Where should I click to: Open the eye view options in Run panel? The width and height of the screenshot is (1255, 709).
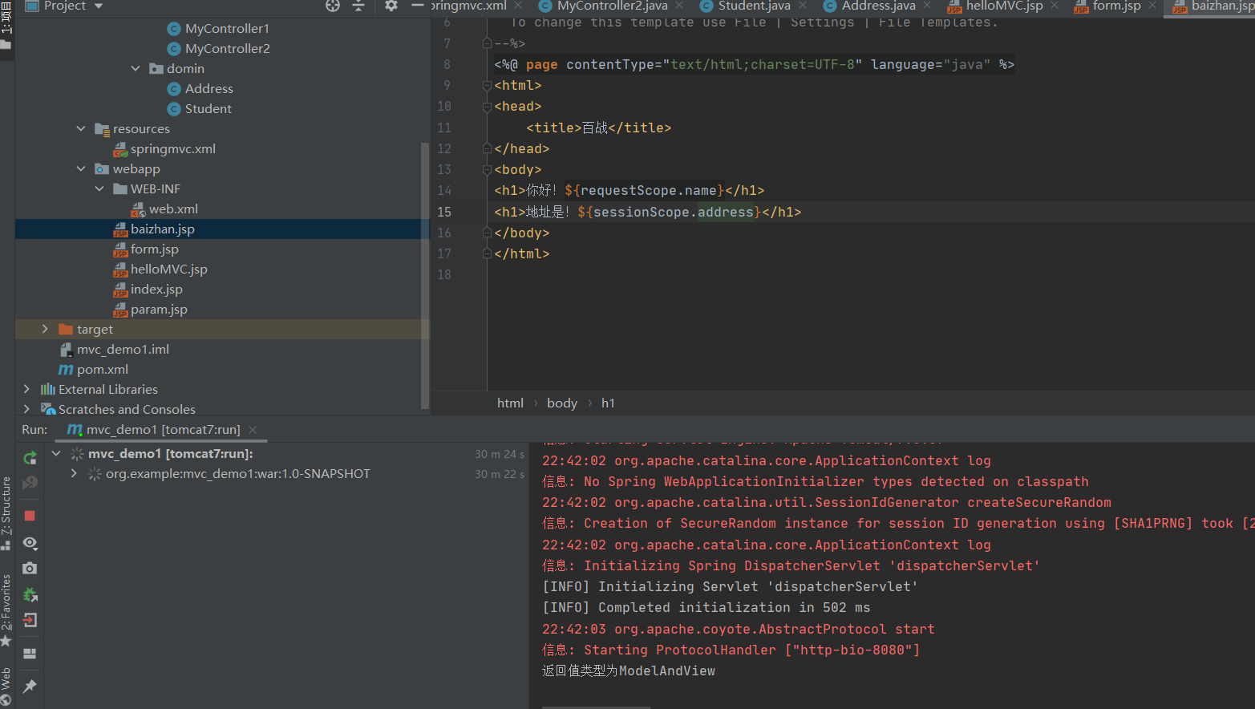[30, 543]
